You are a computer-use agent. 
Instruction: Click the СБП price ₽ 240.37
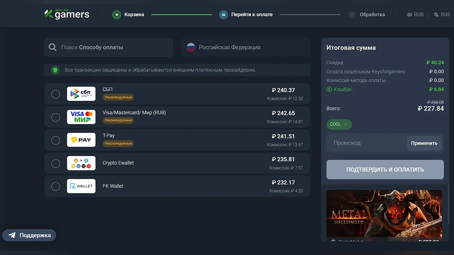[283, 90]
